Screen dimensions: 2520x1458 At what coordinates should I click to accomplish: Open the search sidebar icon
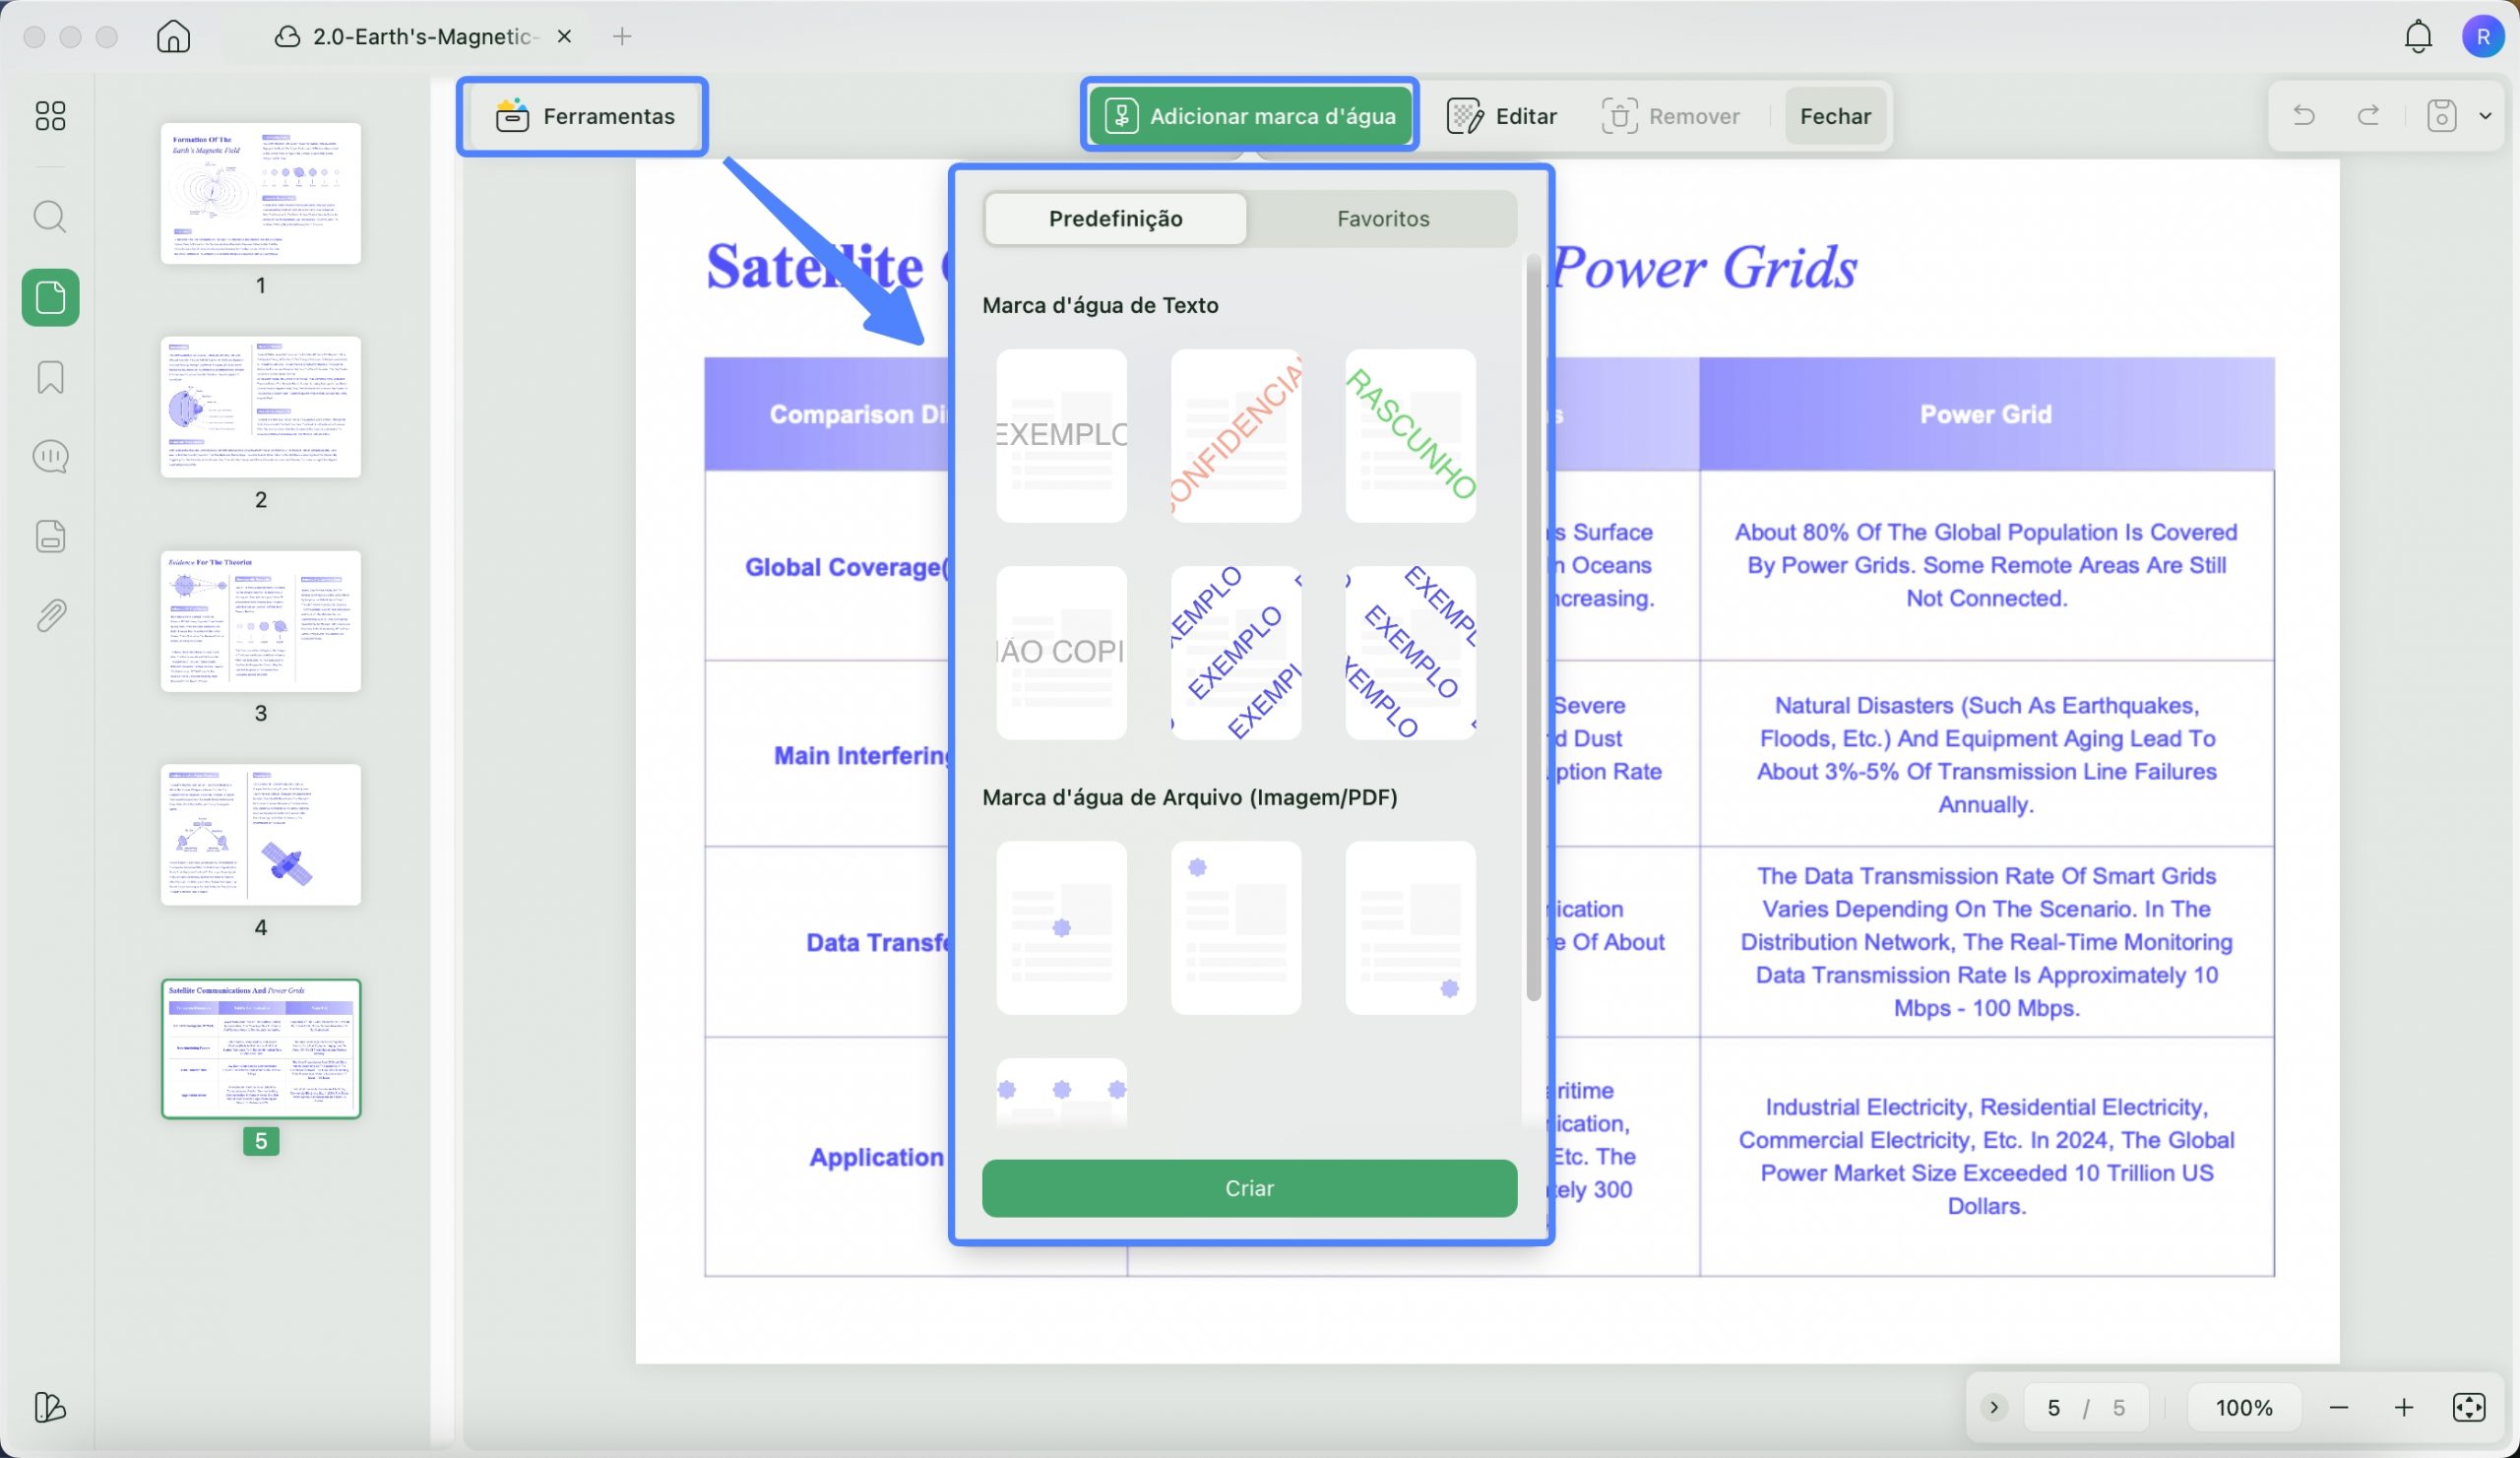(x=50, y=216)
